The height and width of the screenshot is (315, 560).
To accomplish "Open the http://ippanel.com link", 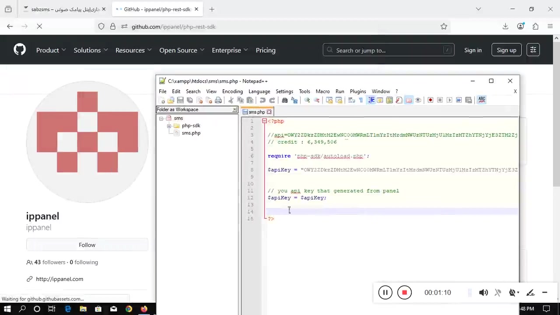I will (x=59, y=279).
